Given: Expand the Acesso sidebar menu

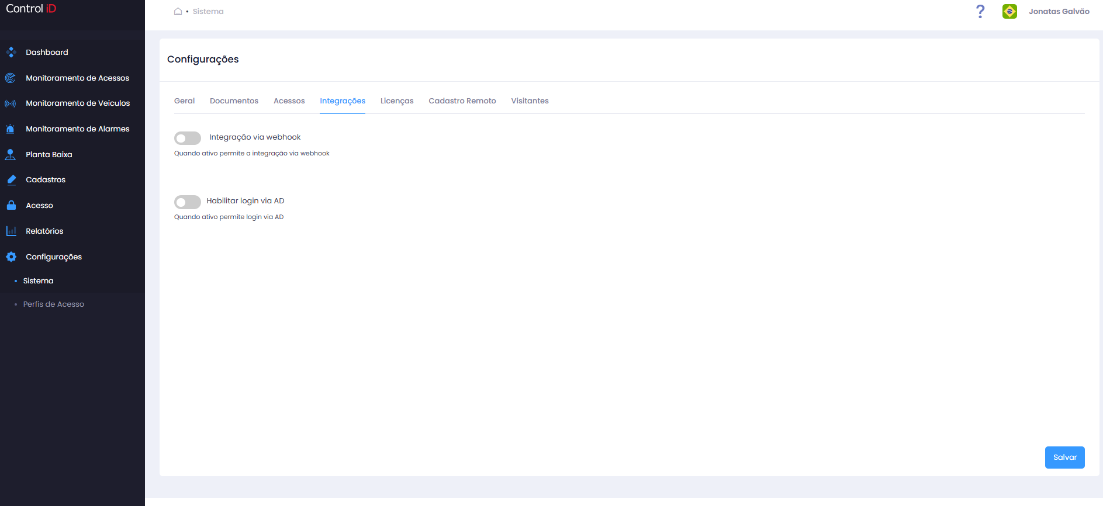Looking at the screenshot, I should [39, 206].
